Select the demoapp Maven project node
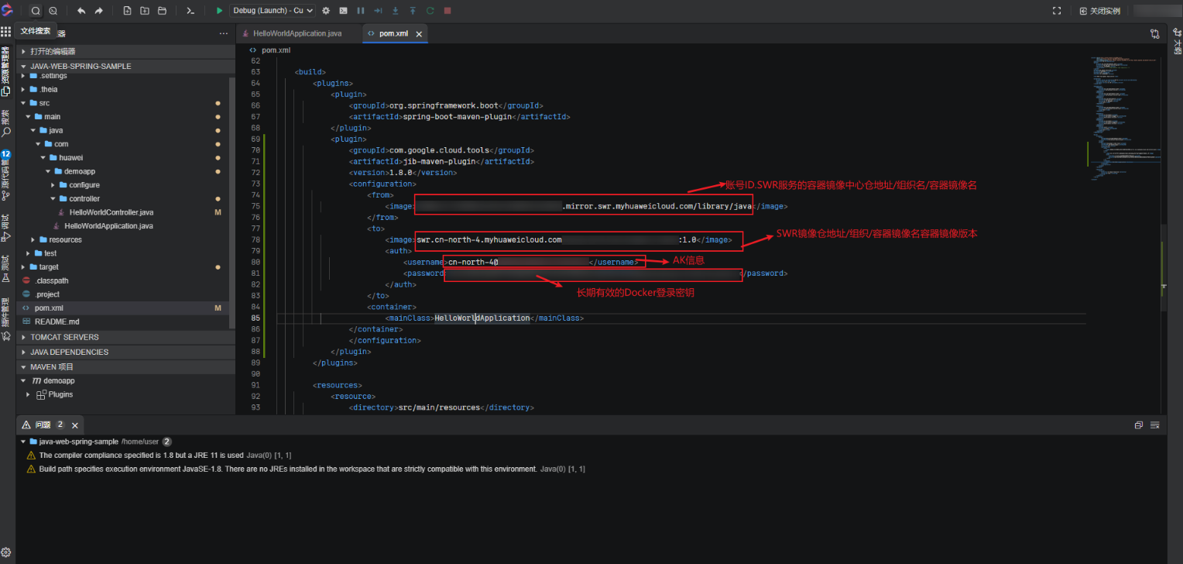 click(x=59, y=381)
